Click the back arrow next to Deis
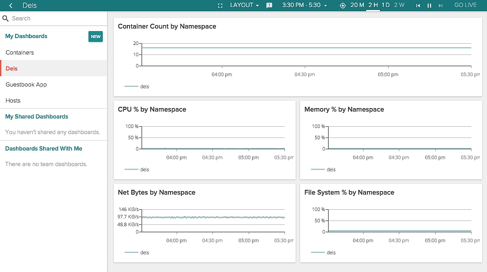This screenshot has height=272, width=487. (11, 5)
